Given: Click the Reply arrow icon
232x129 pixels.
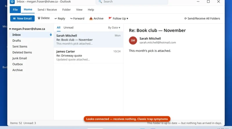Looking at the screenshot, I should [56, 19].
